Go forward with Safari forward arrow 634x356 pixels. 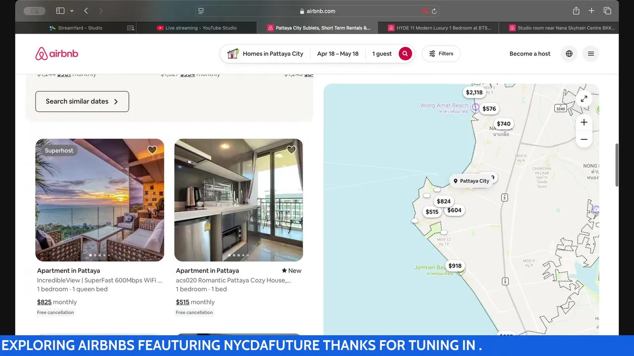(x=101, y=11)
